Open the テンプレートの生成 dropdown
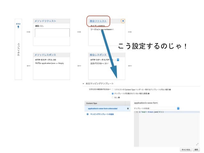 (165, 108)
